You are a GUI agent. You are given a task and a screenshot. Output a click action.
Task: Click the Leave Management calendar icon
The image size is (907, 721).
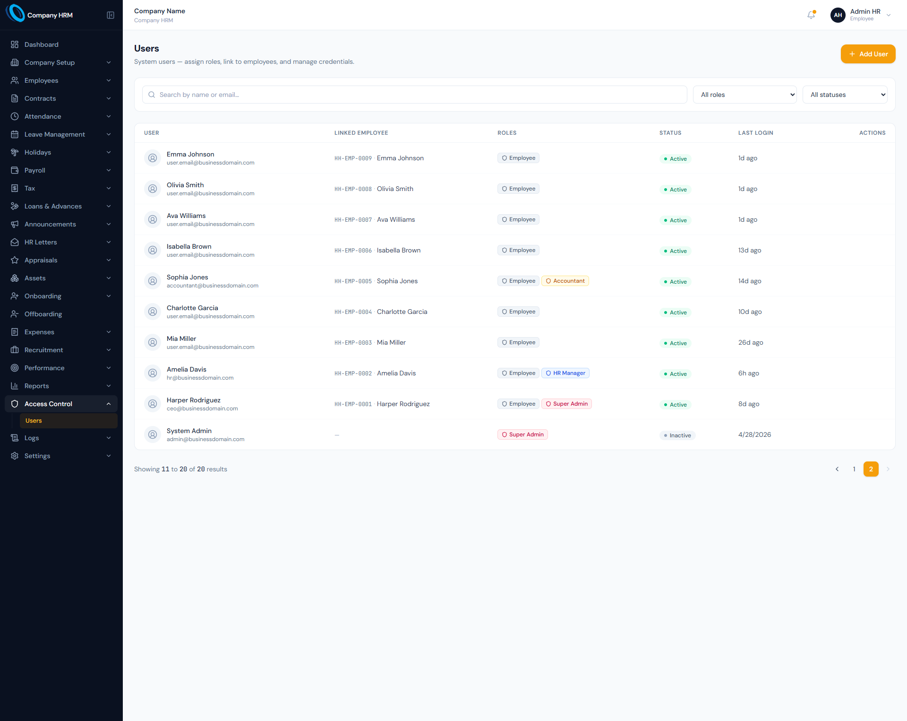(15, 134)
